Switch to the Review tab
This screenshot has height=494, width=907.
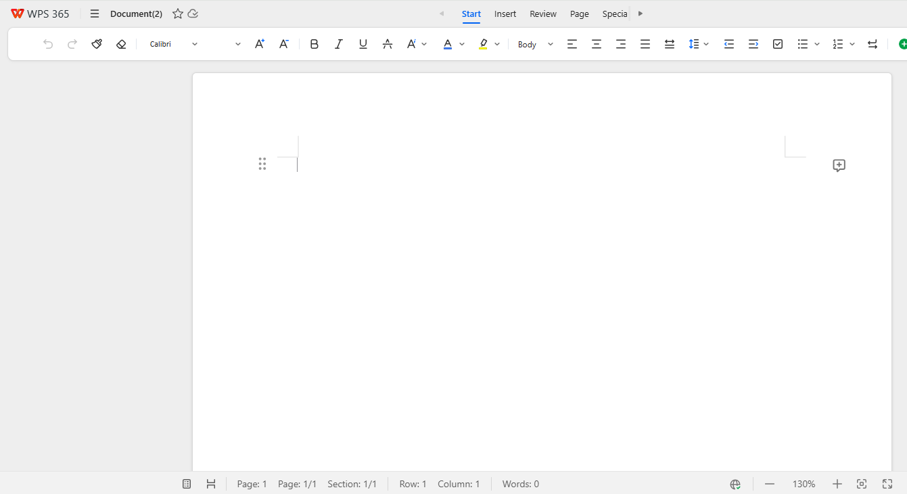[543, 14]
